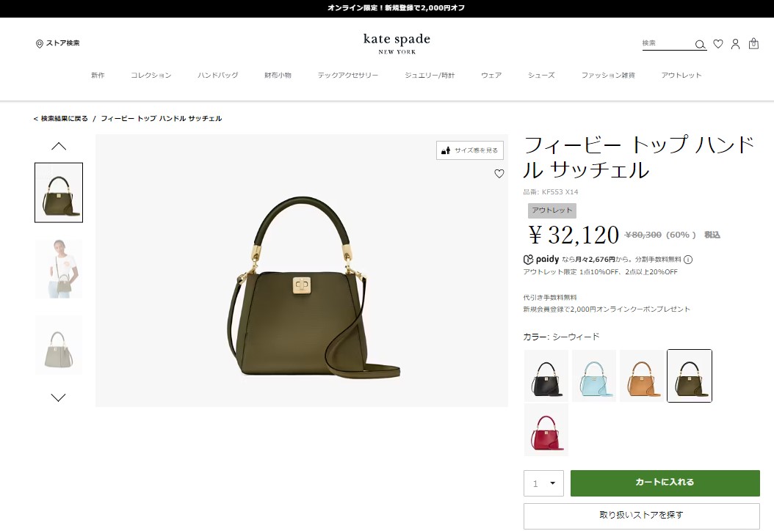The width and height of the screenshot is (774, 531).
Task: Open the wishlist heart icon in header
Action: click(x=718, y=44)
